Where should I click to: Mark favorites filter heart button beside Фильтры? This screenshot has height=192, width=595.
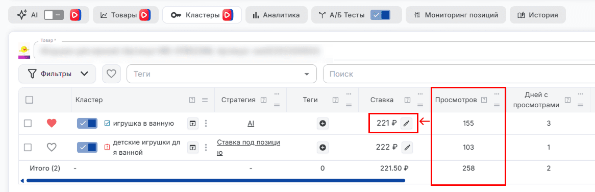111,74
